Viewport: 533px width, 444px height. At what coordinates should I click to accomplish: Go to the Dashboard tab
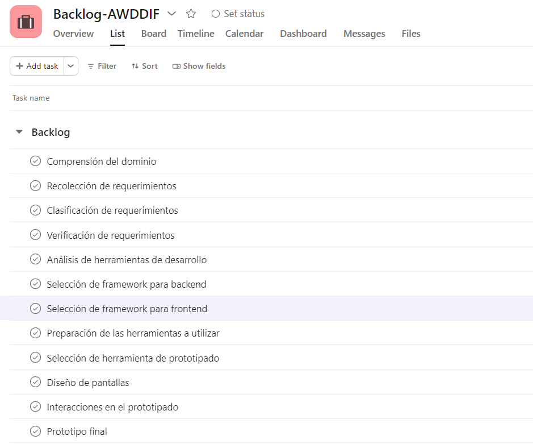(303, 34)
